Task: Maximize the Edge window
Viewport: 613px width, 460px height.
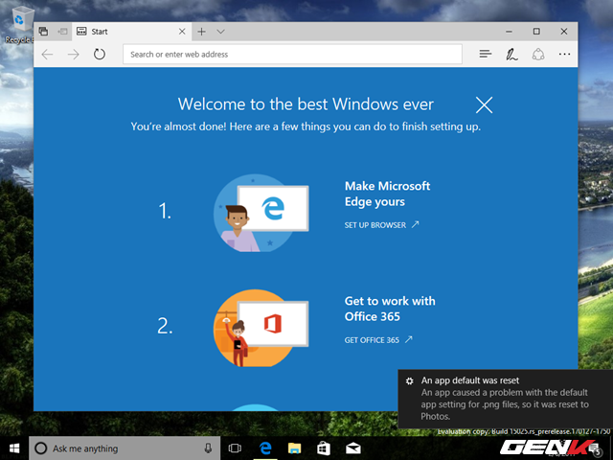Action: pos(536,32)
